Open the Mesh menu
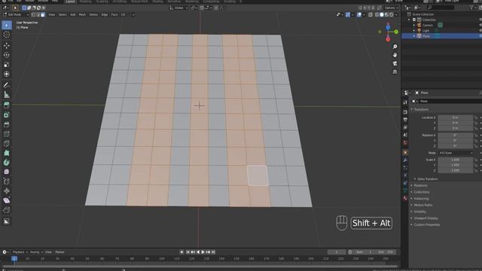482x271 pixels. [x=82, y=15]
